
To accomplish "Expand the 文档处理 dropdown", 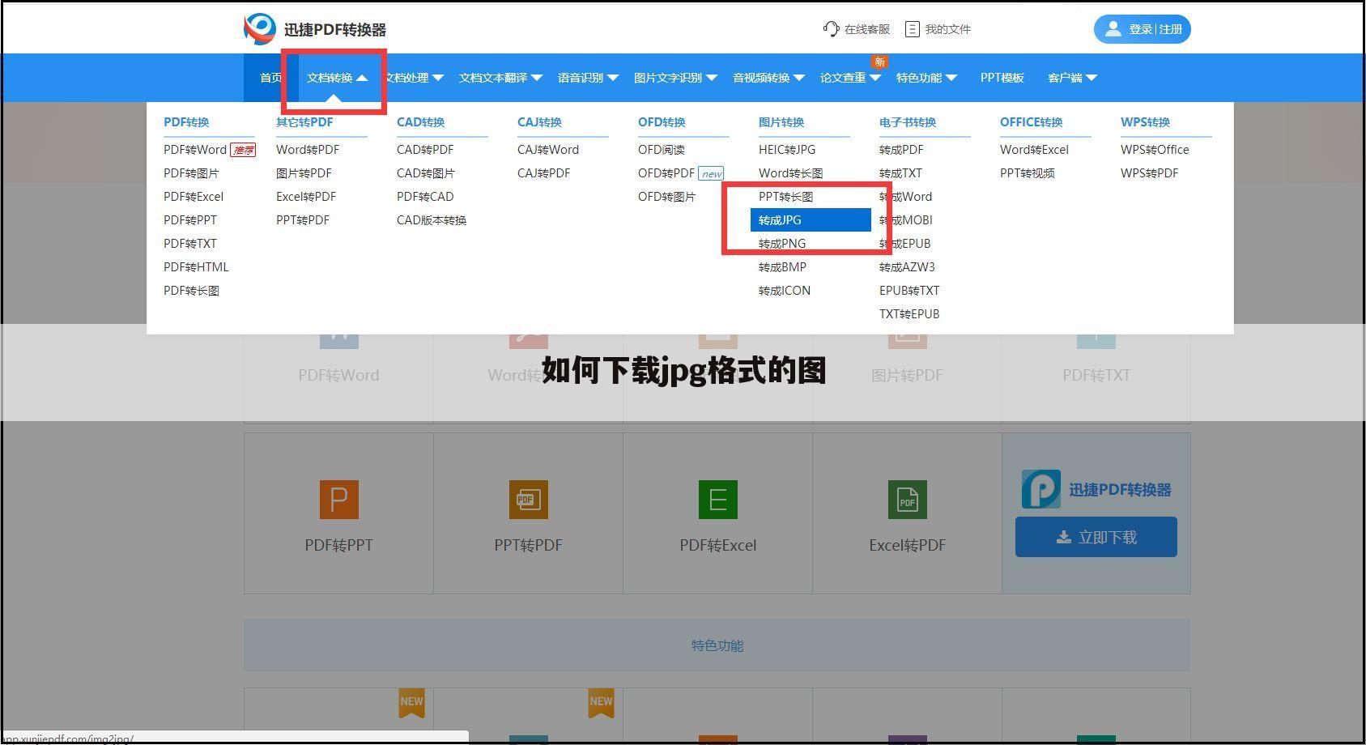I will coord(414,78).
